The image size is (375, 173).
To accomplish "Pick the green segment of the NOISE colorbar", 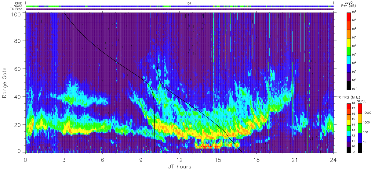I will (x=359, y=128).
